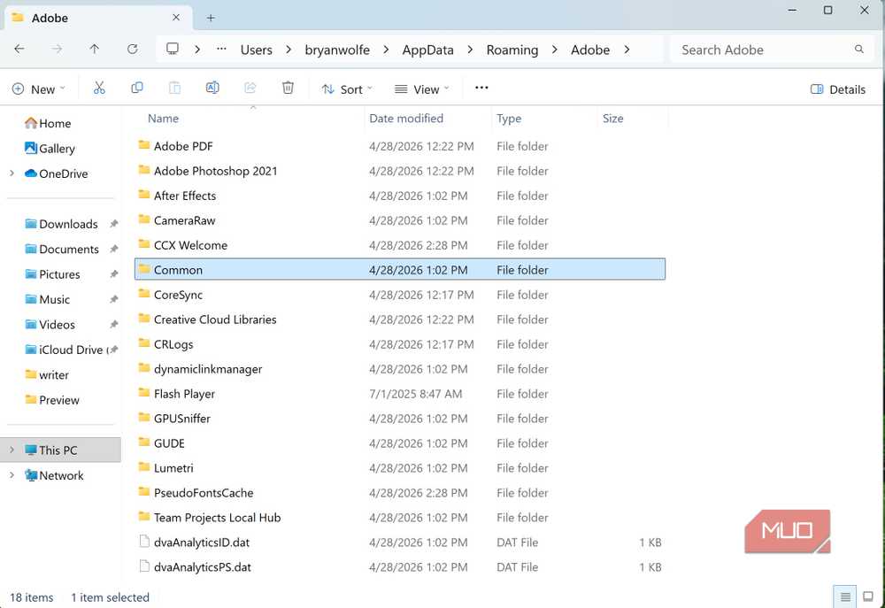This screenshot has width=885, height=608.
Task: Open the See more three-dots menu
Action: point(481,89)
